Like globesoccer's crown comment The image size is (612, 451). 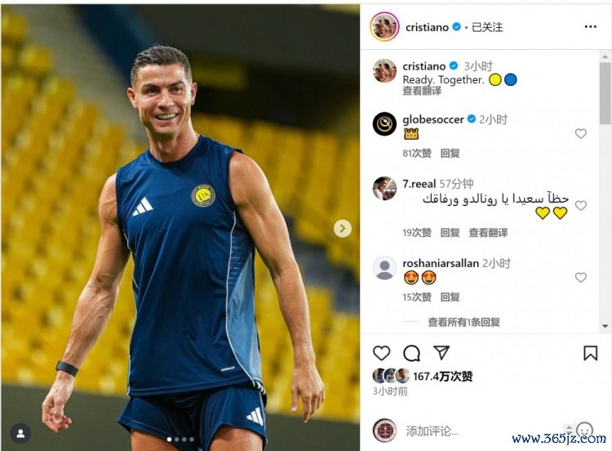tap(581, 134)
